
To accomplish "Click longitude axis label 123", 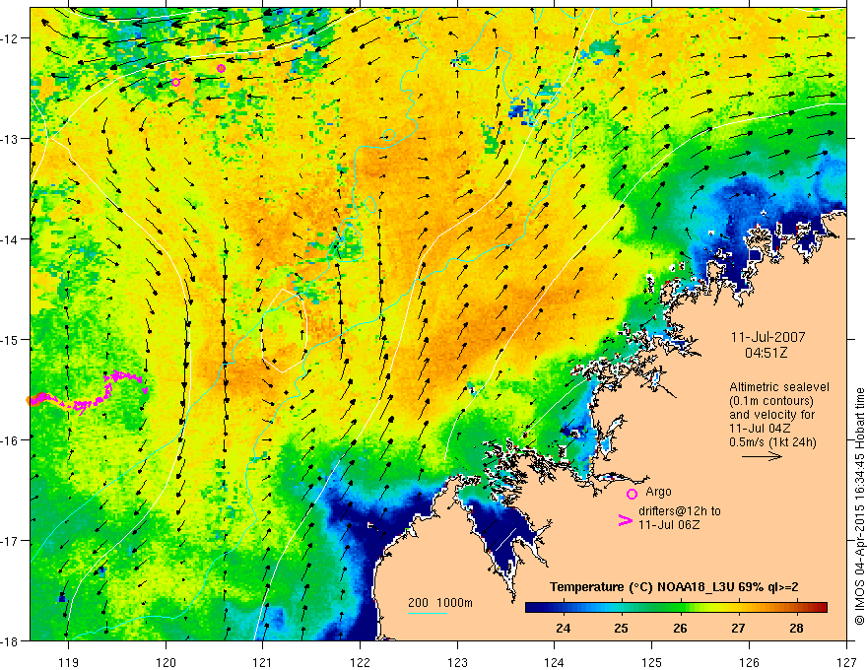I will tap(457, 662).
